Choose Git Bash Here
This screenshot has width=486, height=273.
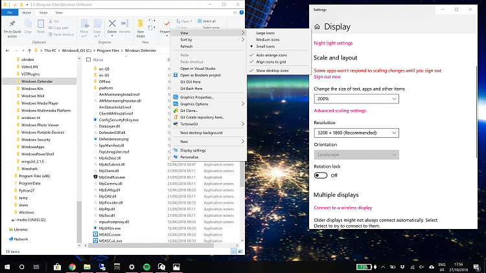click(x=191, y=89)
